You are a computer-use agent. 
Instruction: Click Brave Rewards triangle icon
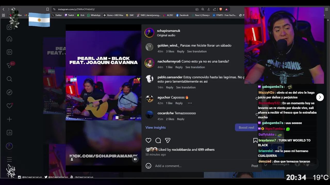(226, 9)
